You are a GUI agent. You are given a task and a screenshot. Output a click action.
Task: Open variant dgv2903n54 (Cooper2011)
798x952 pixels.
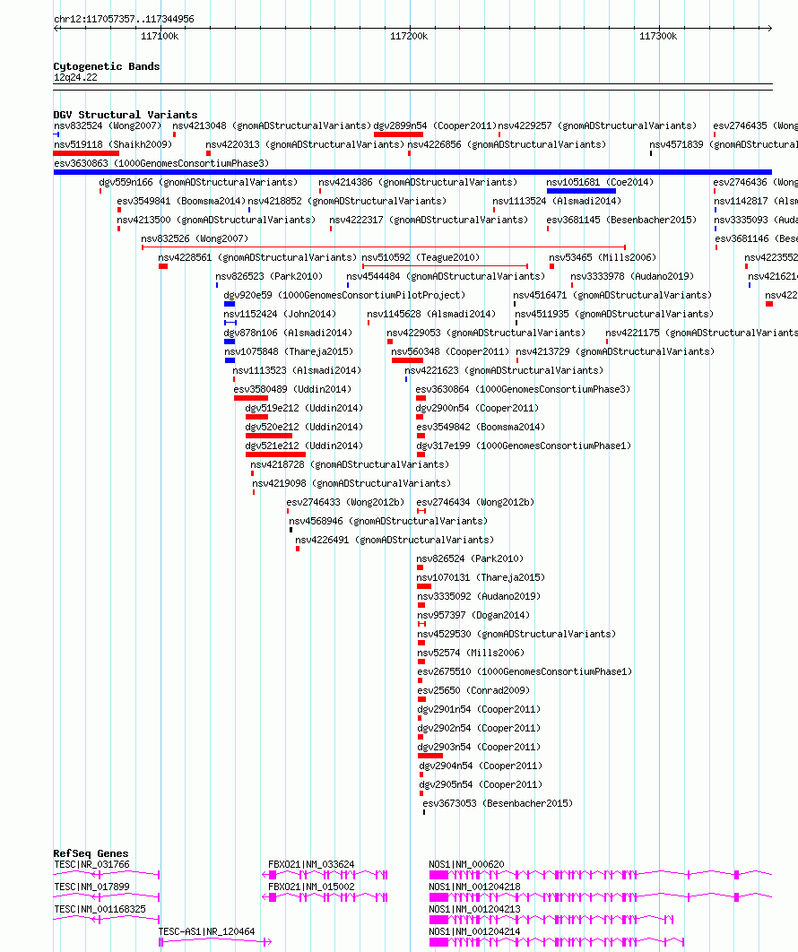[479, 747]
